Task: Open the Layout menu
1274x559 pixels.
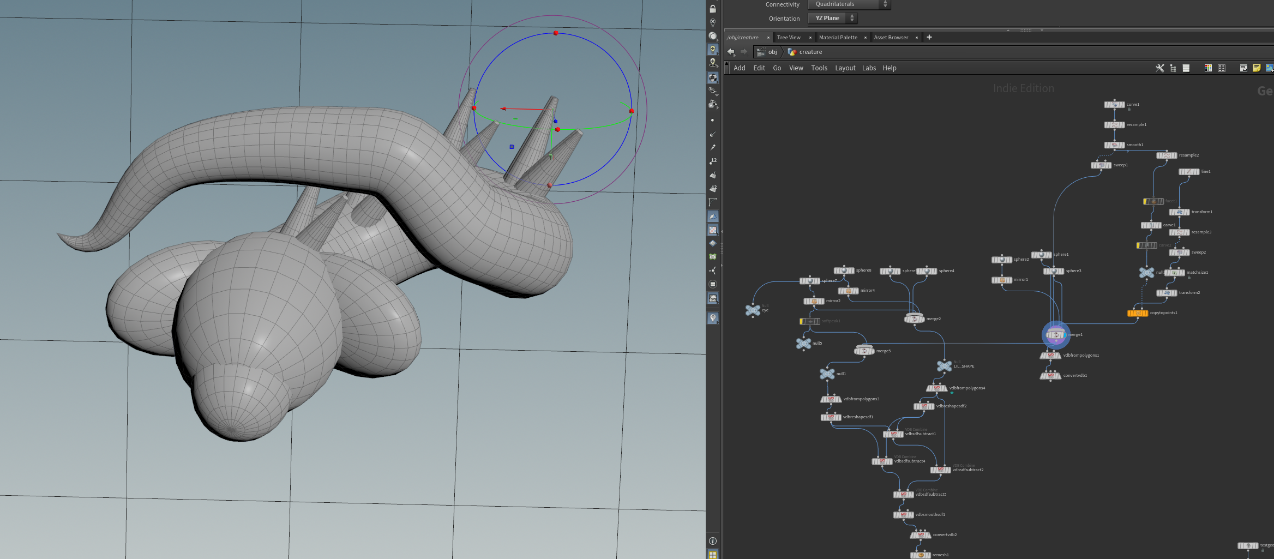Action: (x=845, y=68)
